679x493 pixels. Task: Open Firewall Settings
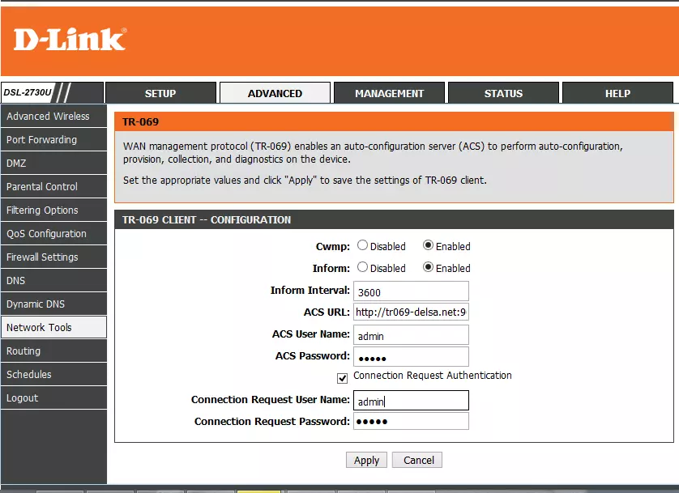[53, 257]
